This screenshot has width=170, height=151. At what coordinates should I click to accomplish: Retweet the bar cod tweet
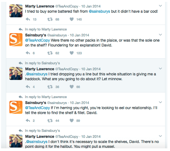[x=50, y=19]
